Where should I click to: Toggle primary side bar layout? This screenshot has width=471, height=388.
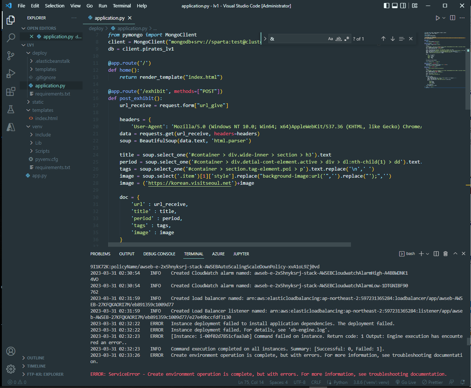coord(387,6)
